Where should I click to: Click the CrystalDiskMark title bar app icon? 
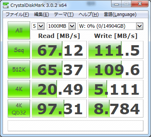(6, 5)
